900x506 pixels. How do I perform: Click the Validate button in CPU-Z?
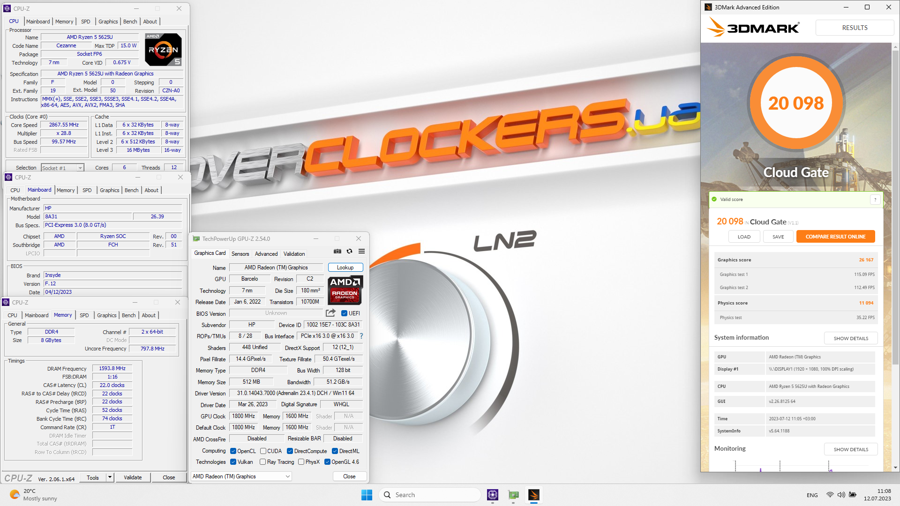(133, 477)
